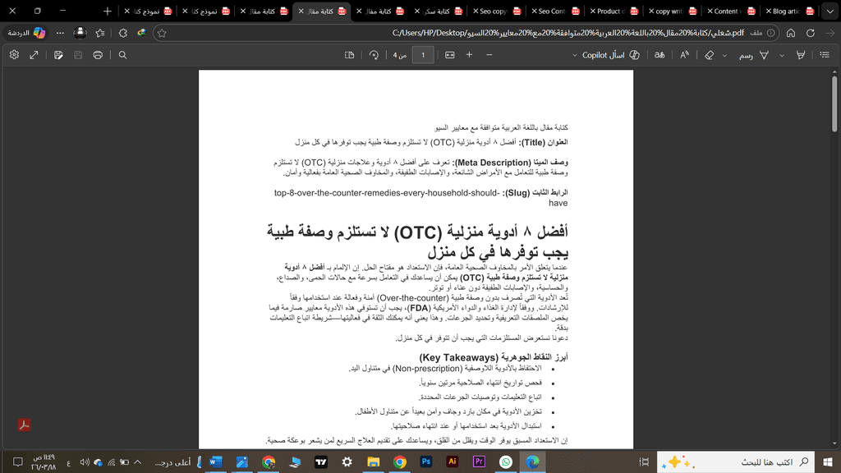841x473 pixels.
Task: Open the notifications center icon
Action: click(x=18, y=462)
